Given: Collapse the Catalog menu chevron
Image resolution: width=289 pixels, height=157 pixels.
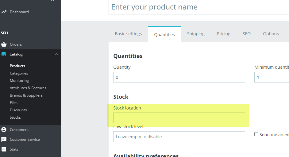Looking at the screenshot, I should pyautogui.click(x=56, y=54).
